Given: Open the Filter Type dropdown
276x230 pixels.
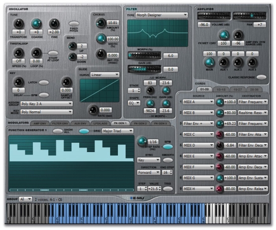Looking at the screenshot, I should pos(162,15).
